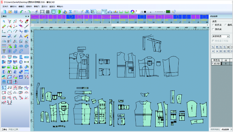Click the spiral tool icon in toolbox
This screenshot has width=233, height=132.
coord(26,46)
